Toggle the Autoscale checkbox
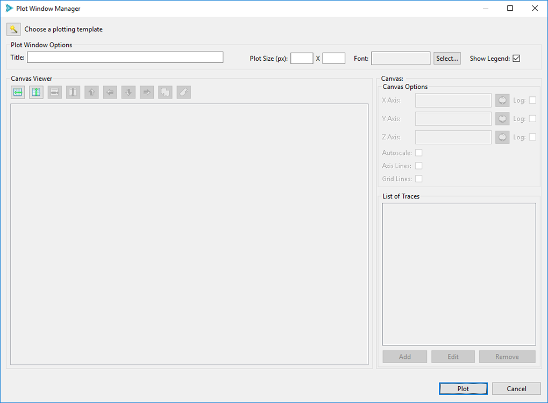Viewport: 548px width, 403px height. point(418,153)
